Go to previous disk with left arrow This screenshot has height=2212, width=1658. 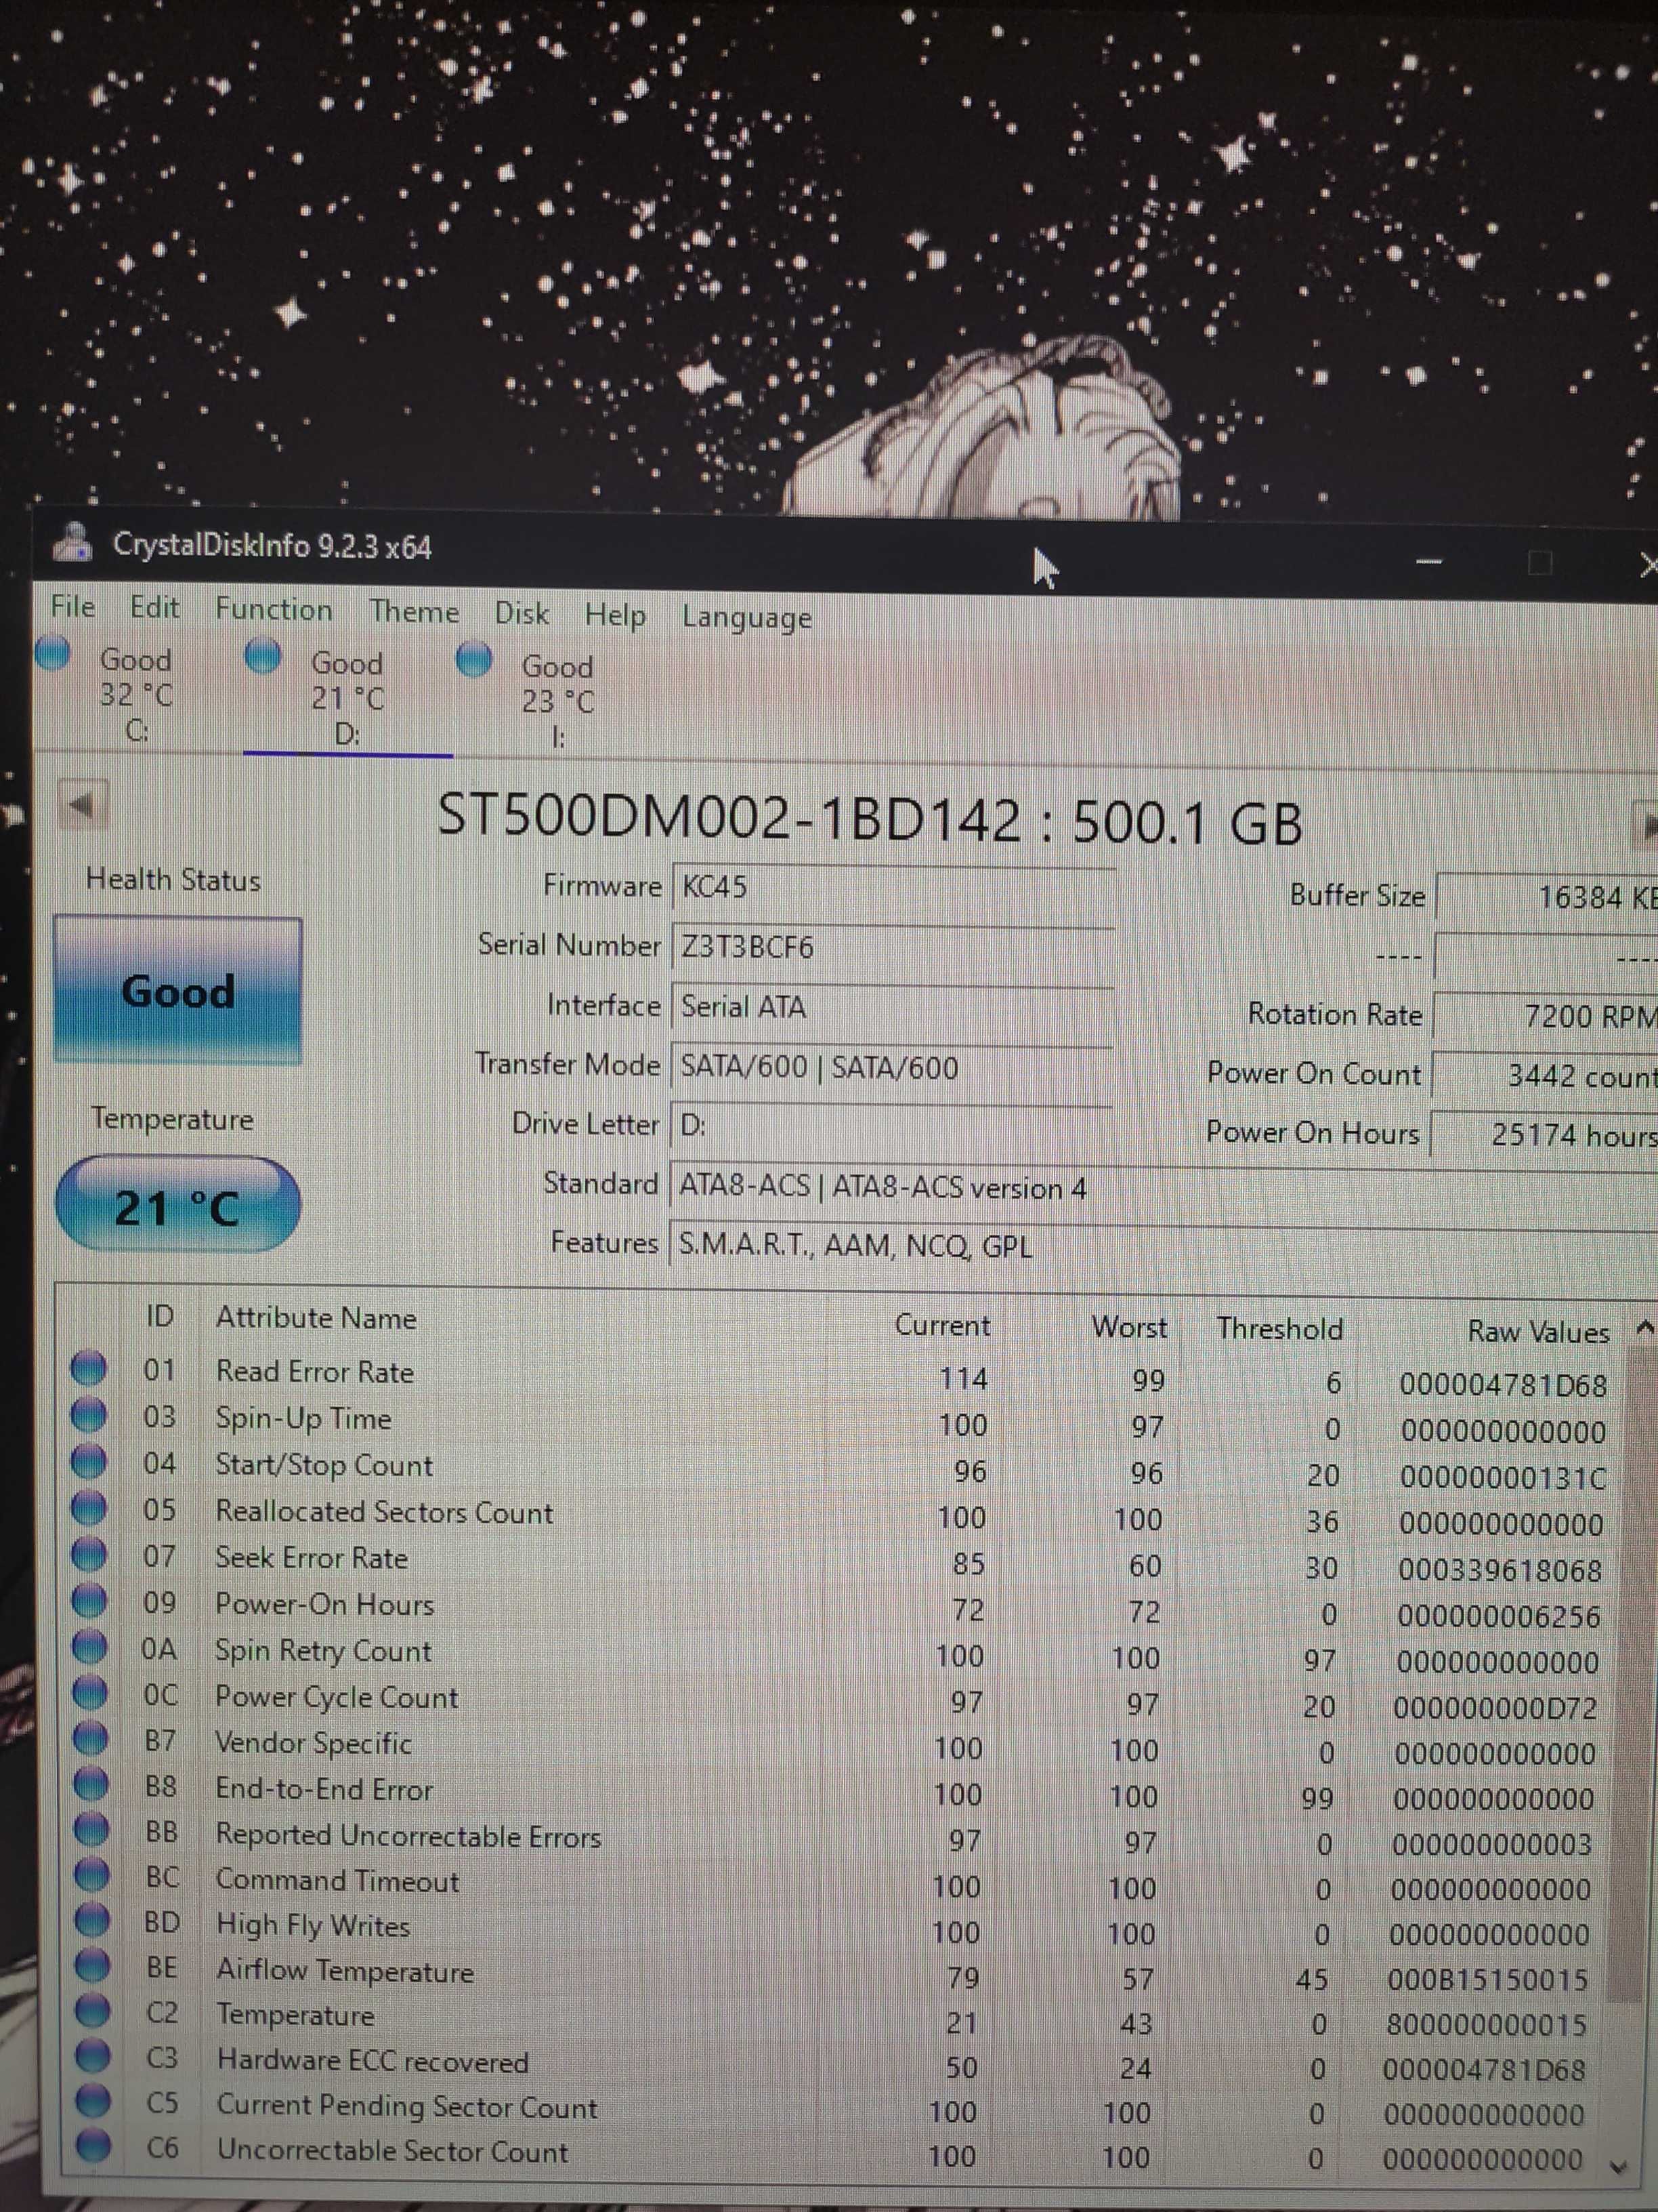click(83, 803)
